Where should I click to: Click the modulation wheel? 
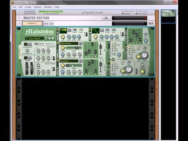[x=32, y=68]
